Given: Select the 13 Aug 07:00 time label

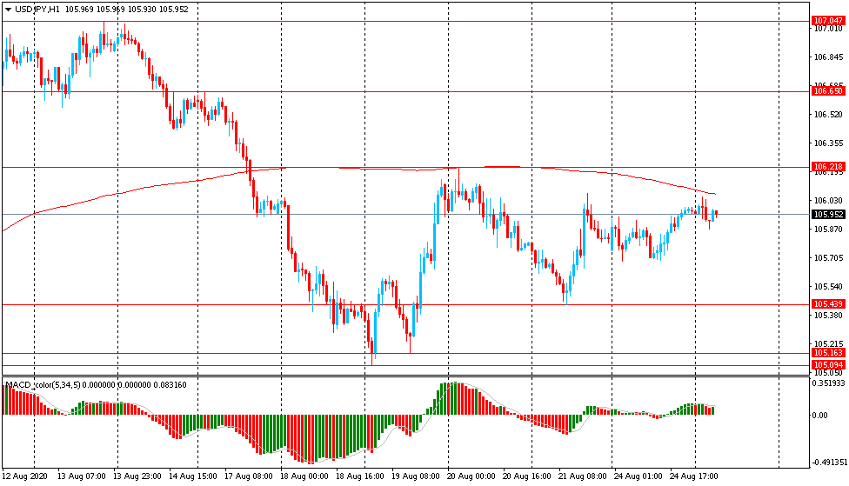Looking at the screenshot, I should tap(82, 476).
